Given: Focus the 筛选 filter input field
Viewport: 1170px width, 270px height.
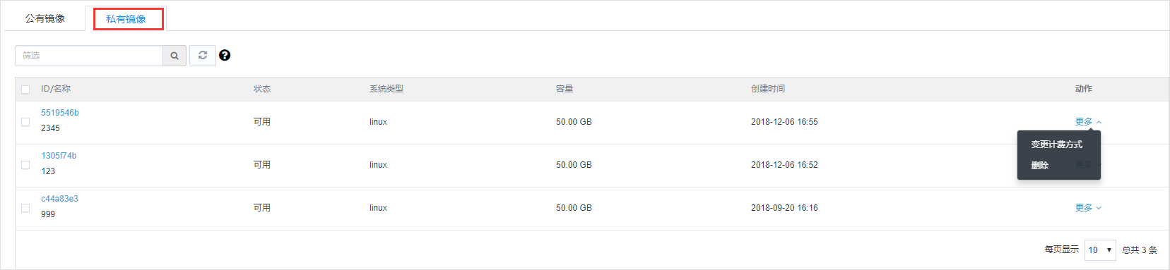Looking at the screenshot, I should (x=89, y=56).
